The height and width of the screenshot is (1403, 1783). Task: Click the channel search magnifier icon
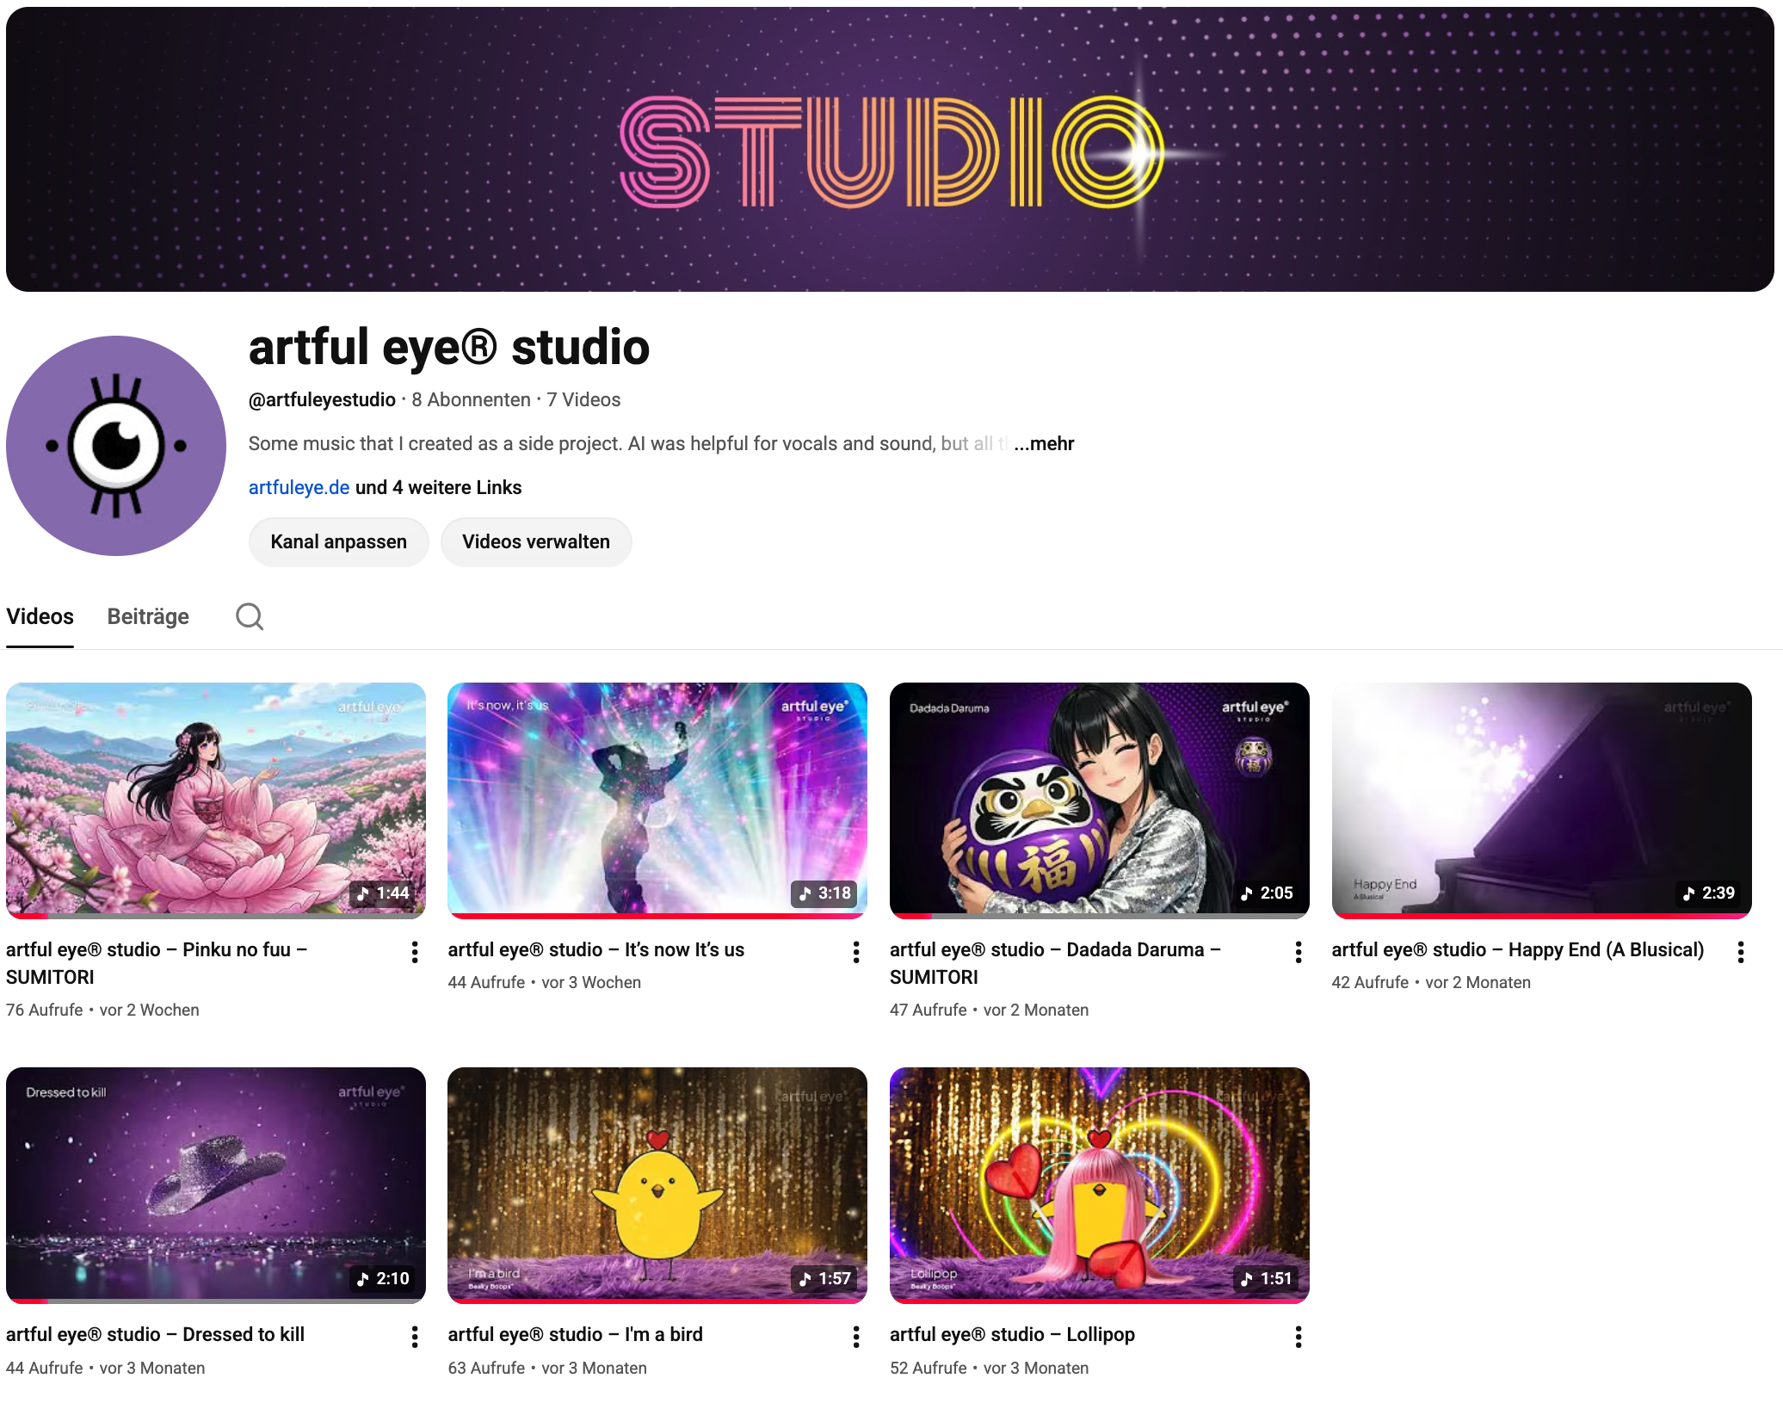pyautogui.click(x=250, y=616)
